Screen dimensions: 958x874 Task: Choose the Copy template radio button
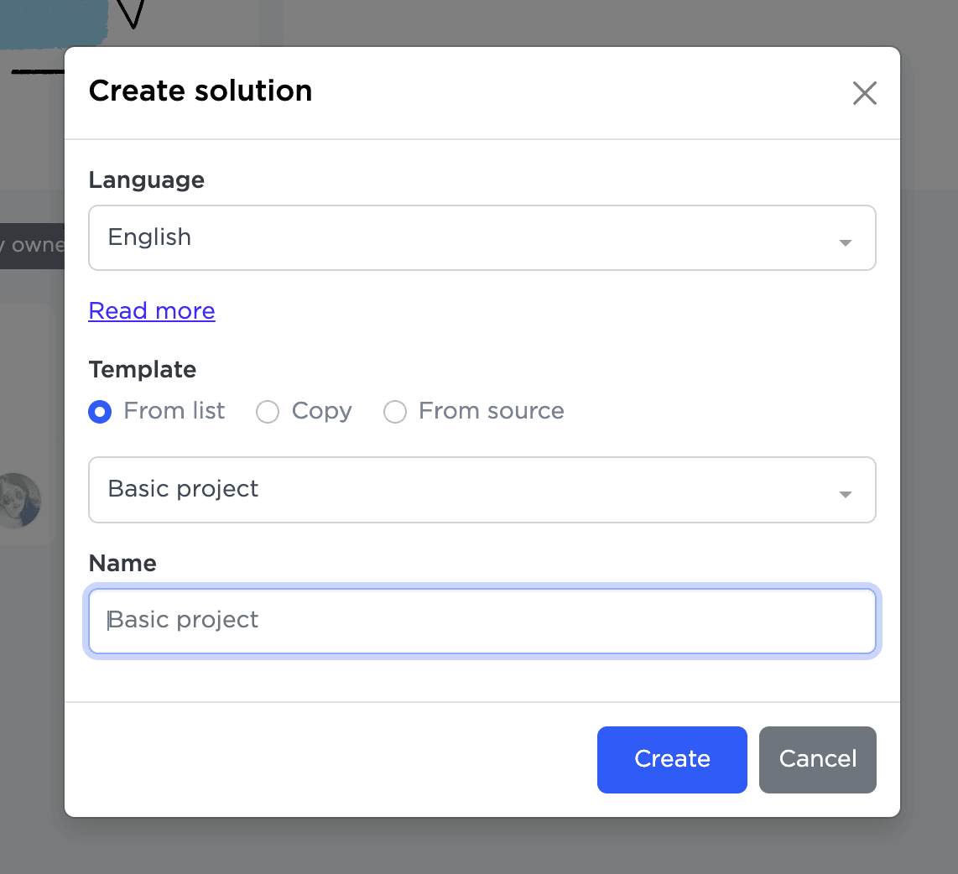pos(268,412)
